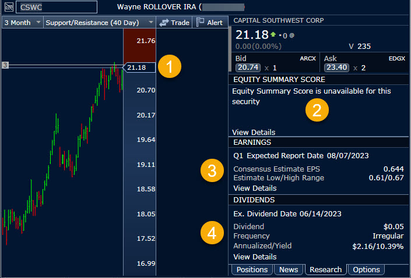This screenshot has width=411, height=278.
Task: Click the Trade arrows icon
Action: [x=164, y=22]
